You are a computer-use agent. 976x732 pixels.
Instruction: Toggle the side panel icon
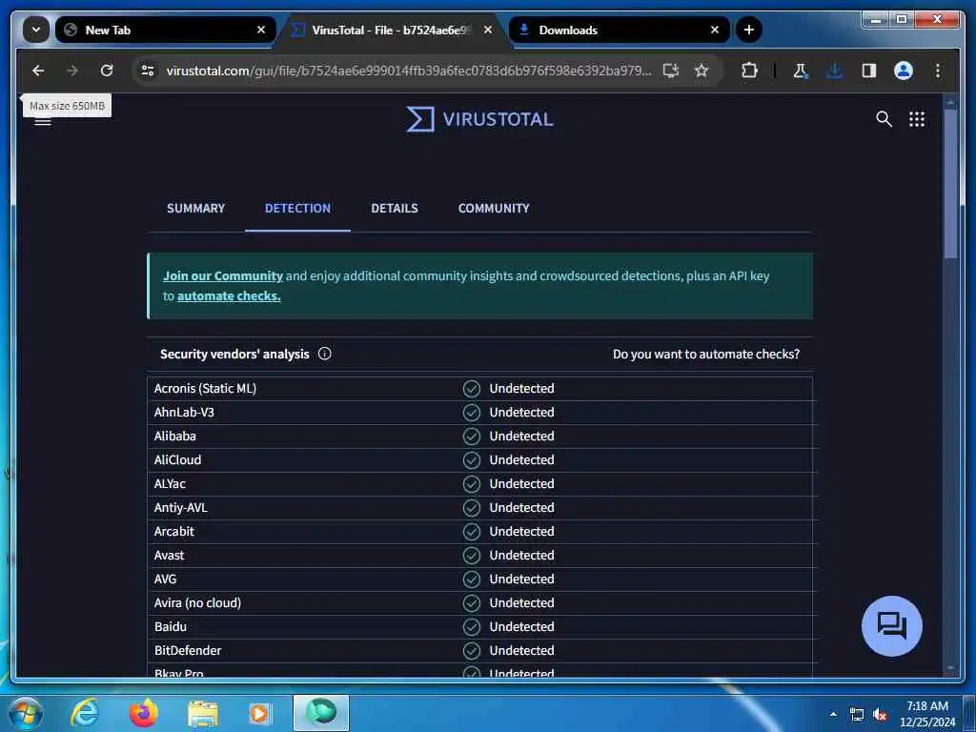point(869,71)
